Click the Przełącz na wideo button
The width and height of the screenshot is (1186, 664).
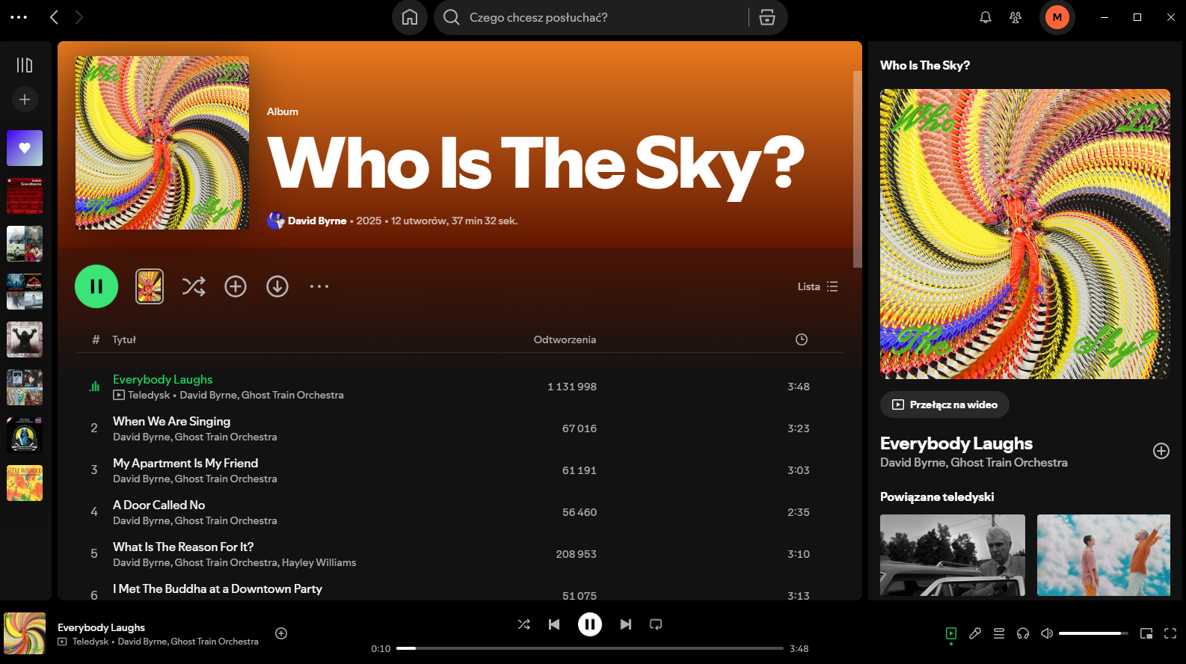(944, 405)
